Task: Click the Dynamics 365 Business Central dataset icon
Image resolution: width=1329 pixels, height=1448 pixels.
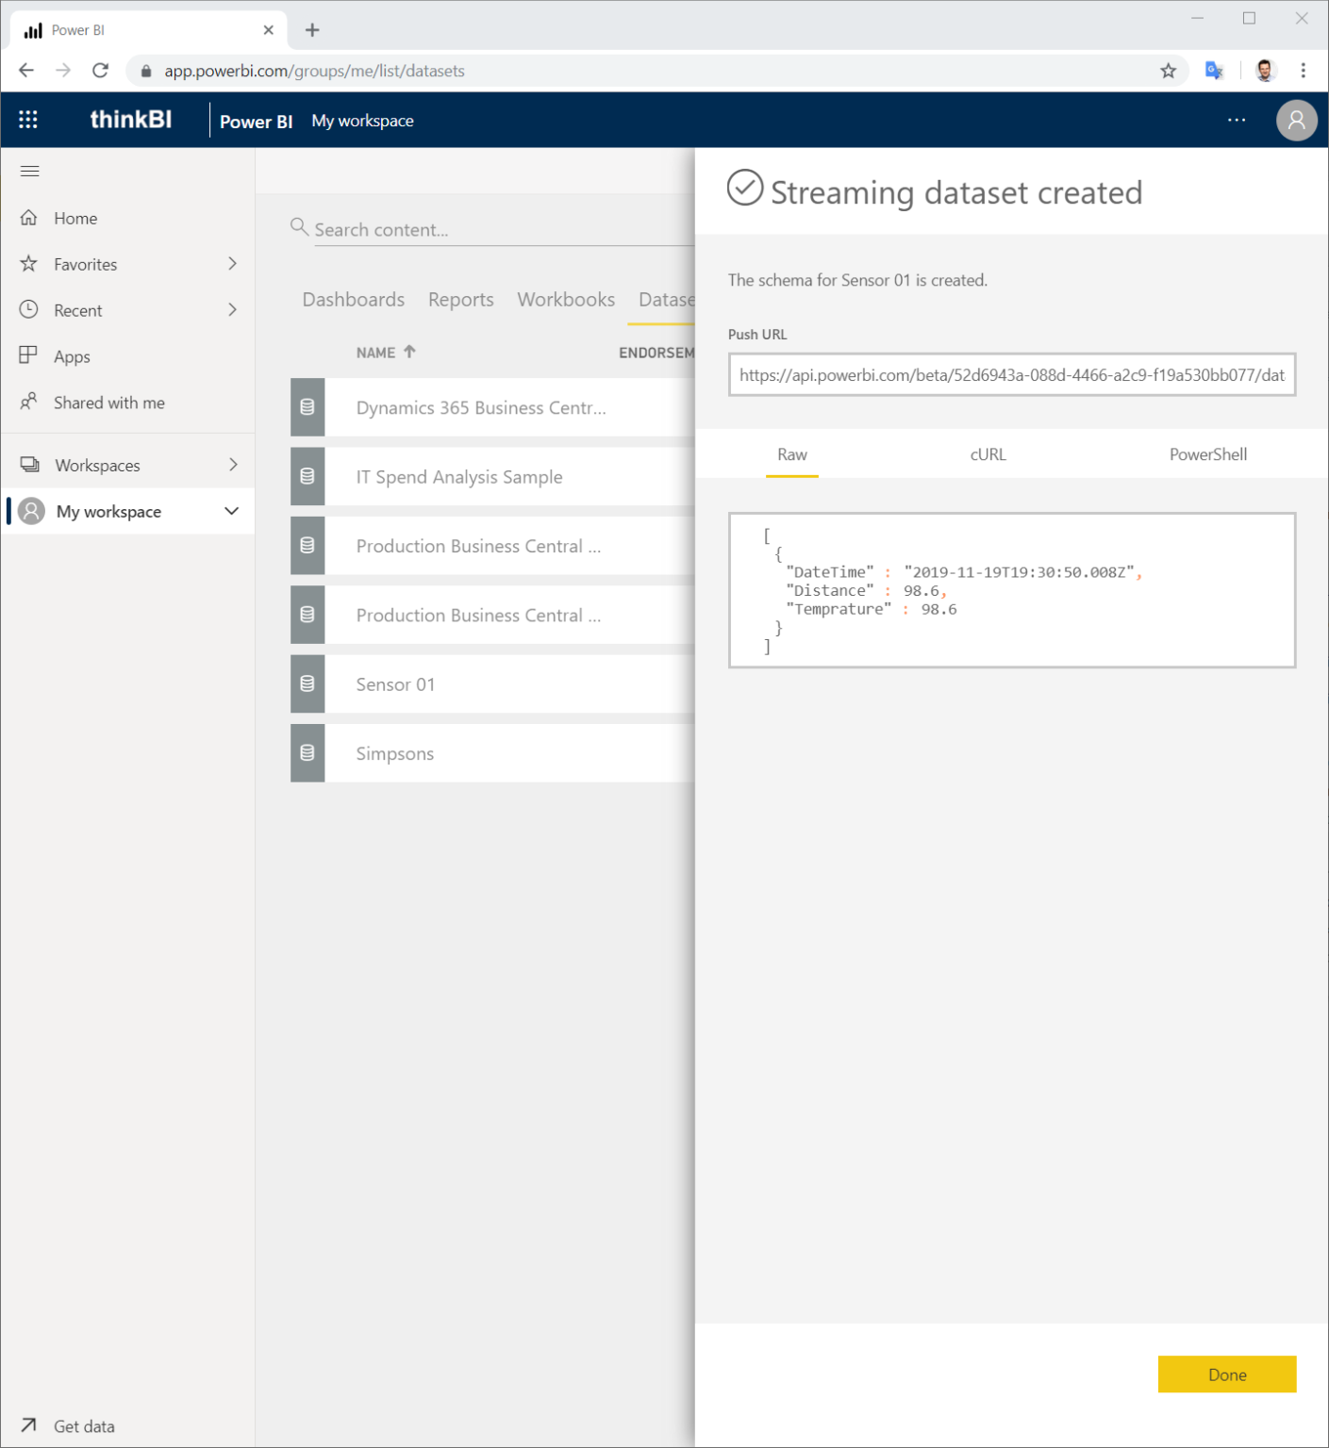Action: [307, 407]
